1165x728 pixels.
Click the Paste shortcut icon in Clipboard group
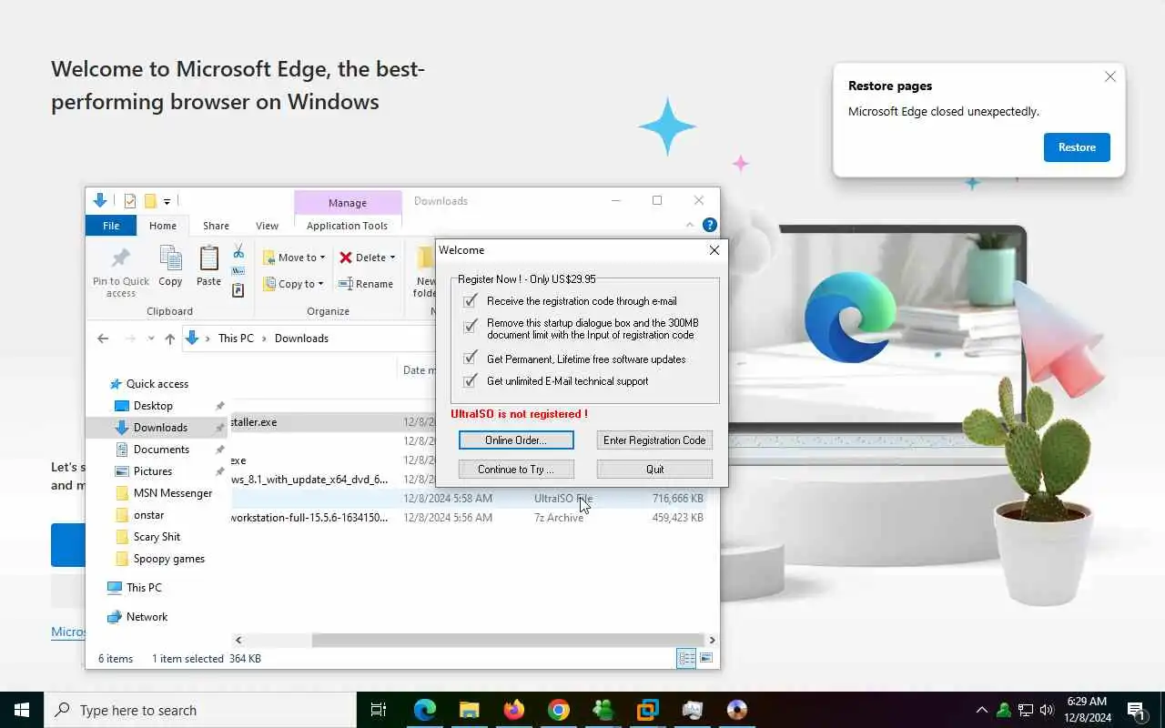coord(238,291)
